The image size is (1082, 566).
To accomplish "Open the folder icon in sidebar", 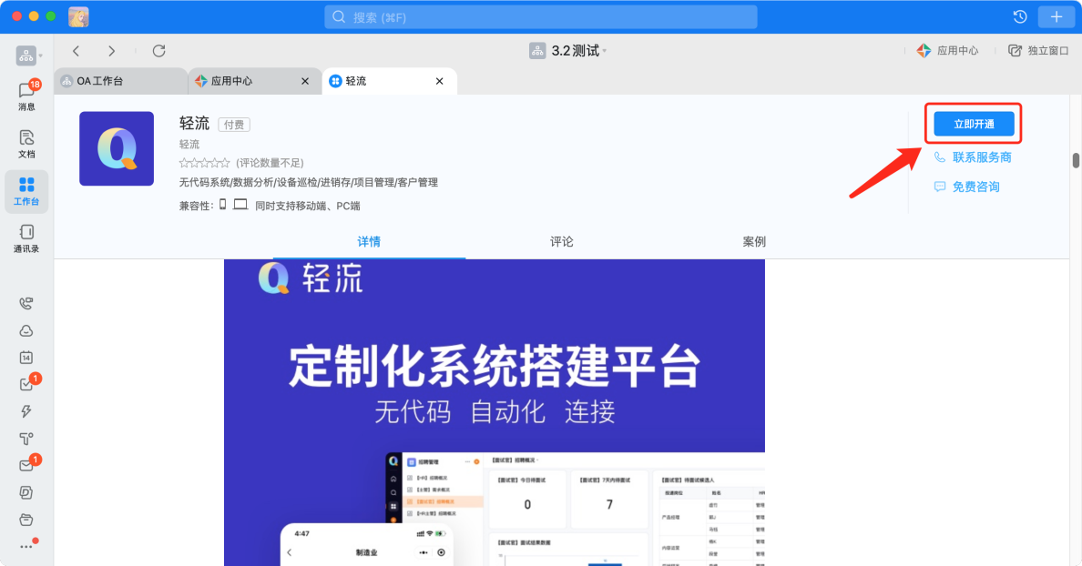I will (26, 519).
